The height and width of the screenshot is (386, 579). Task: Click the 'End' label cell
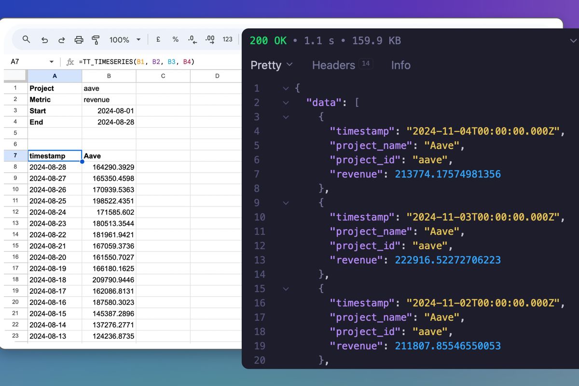[x=55, y=122]
